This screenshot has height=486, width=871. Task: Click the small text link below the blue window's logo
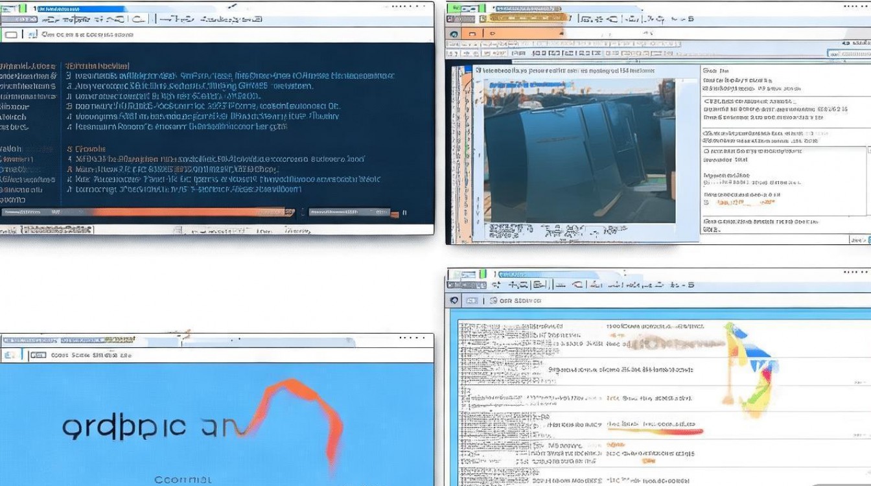coord(183,480)
